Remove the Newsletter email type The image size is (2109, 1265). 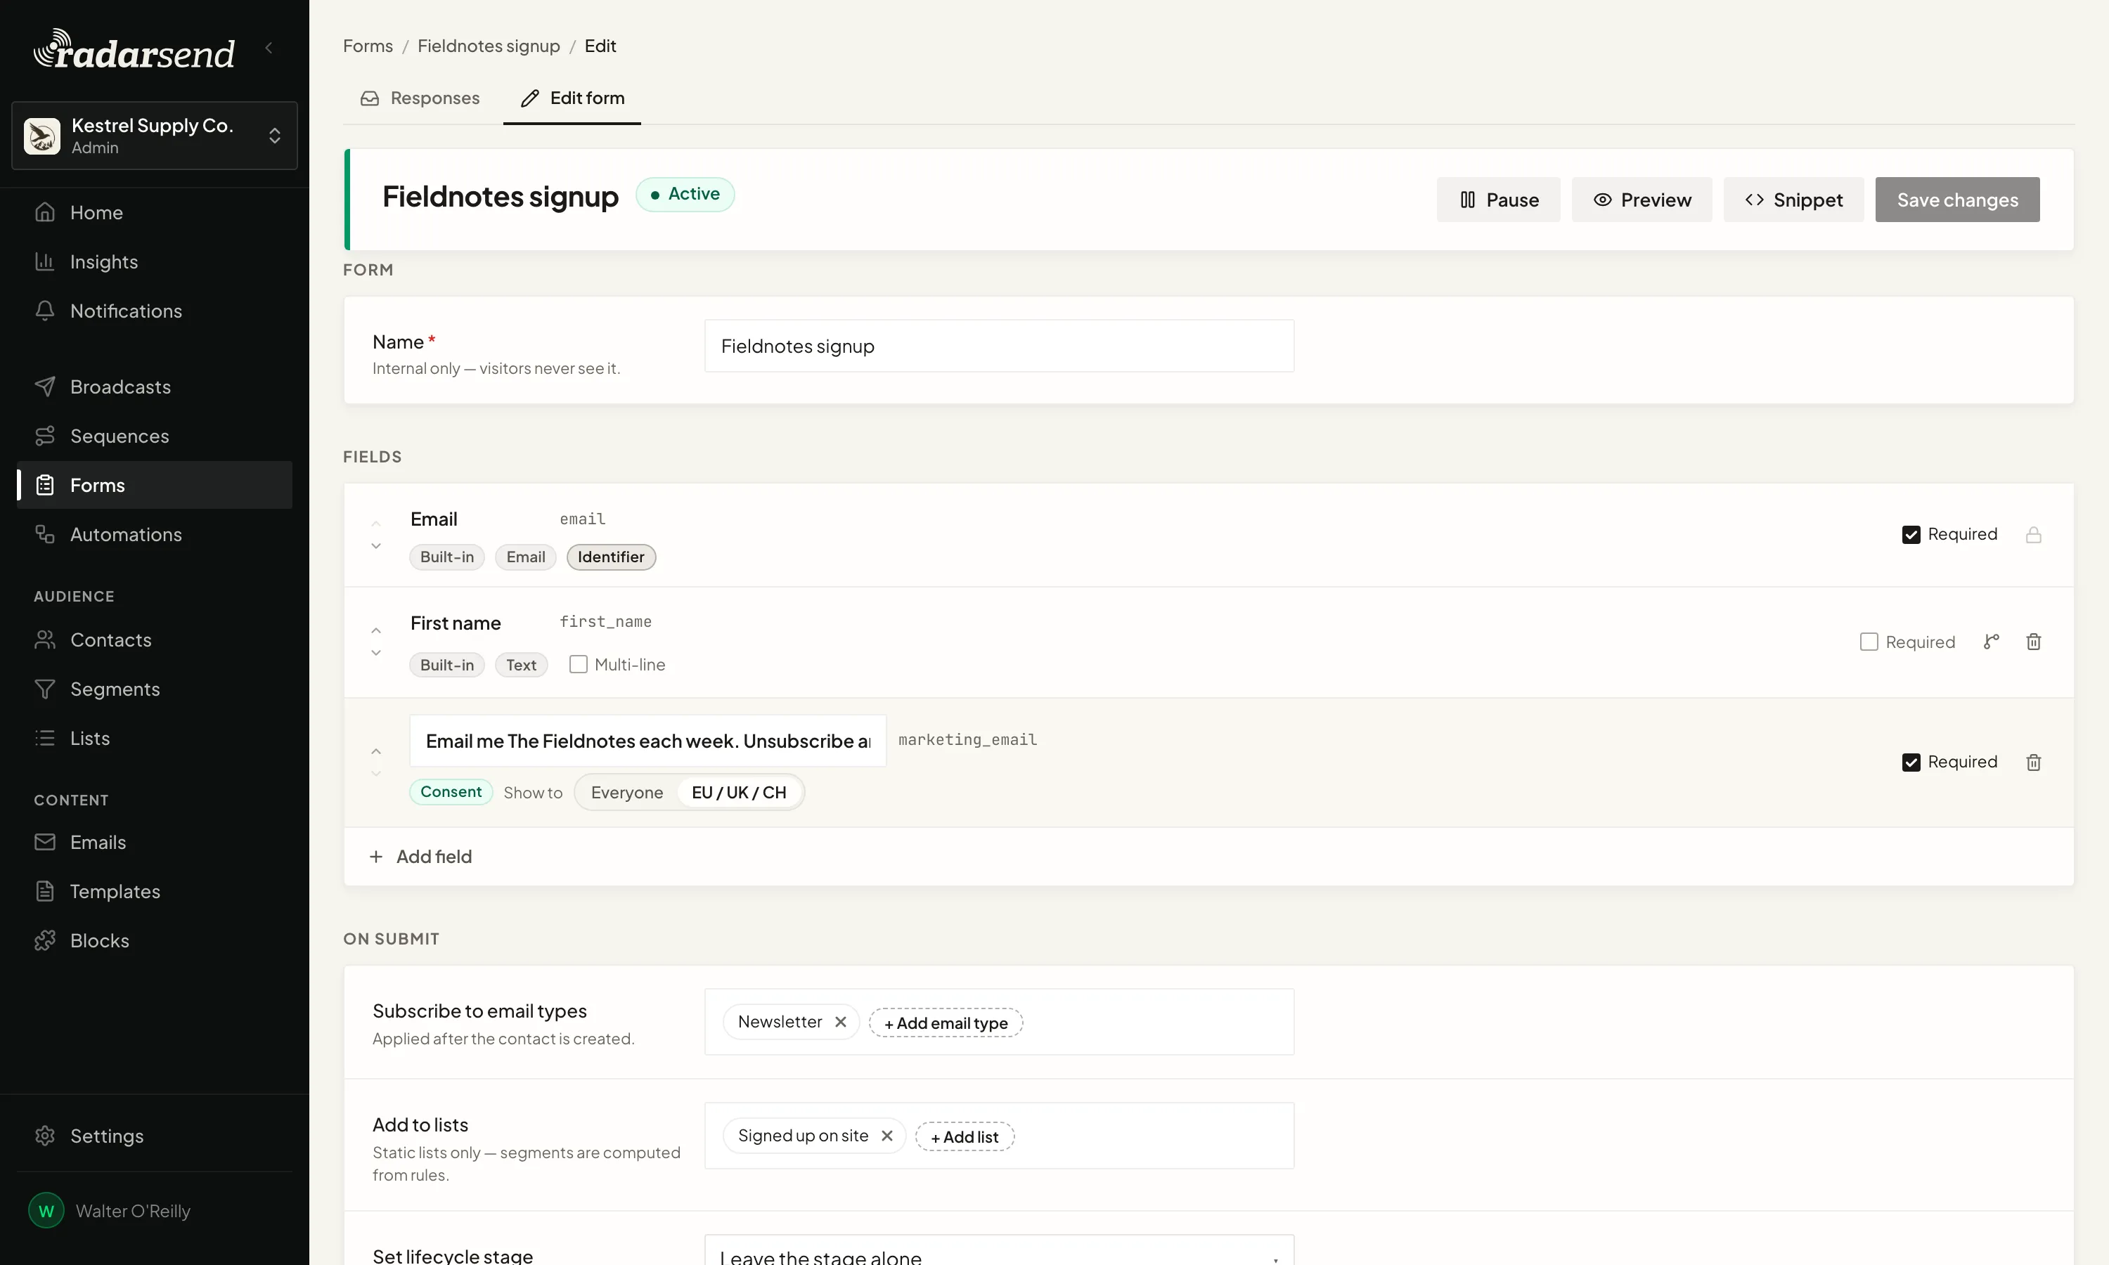841,1022
